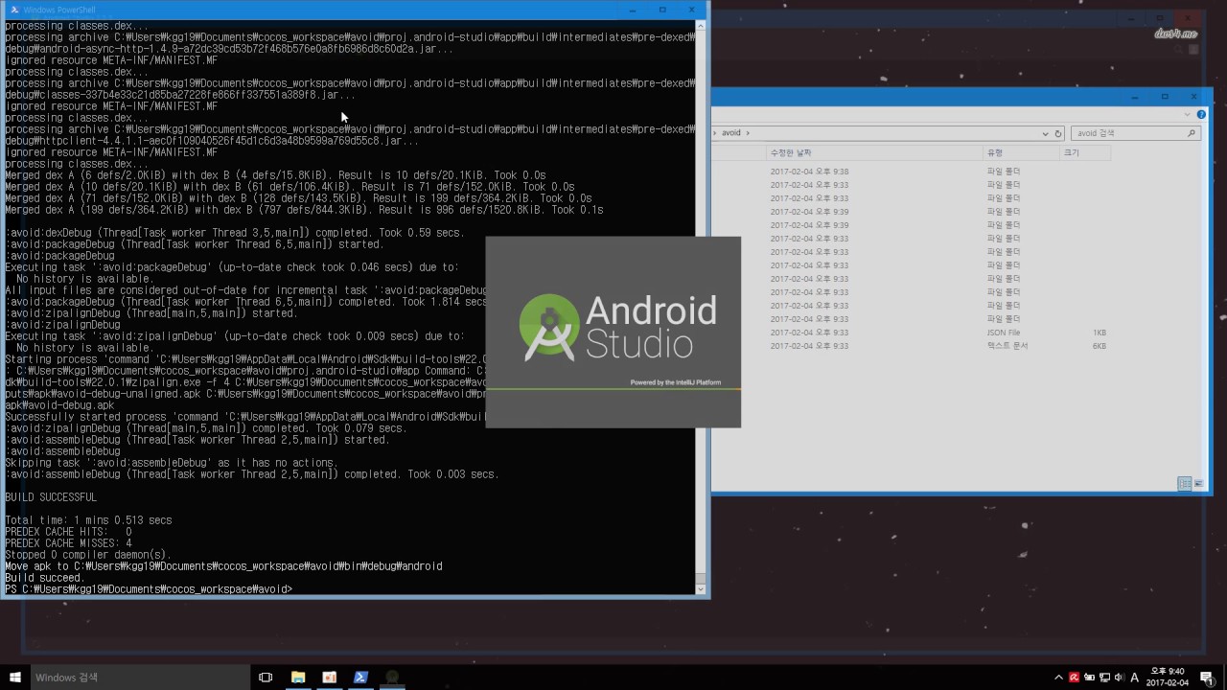This screenshot has width=1227, height=690.
Task: Expand the chevron after 'avoid' breadcrumb
Action: pyautogui.click(x=748, y=133)
